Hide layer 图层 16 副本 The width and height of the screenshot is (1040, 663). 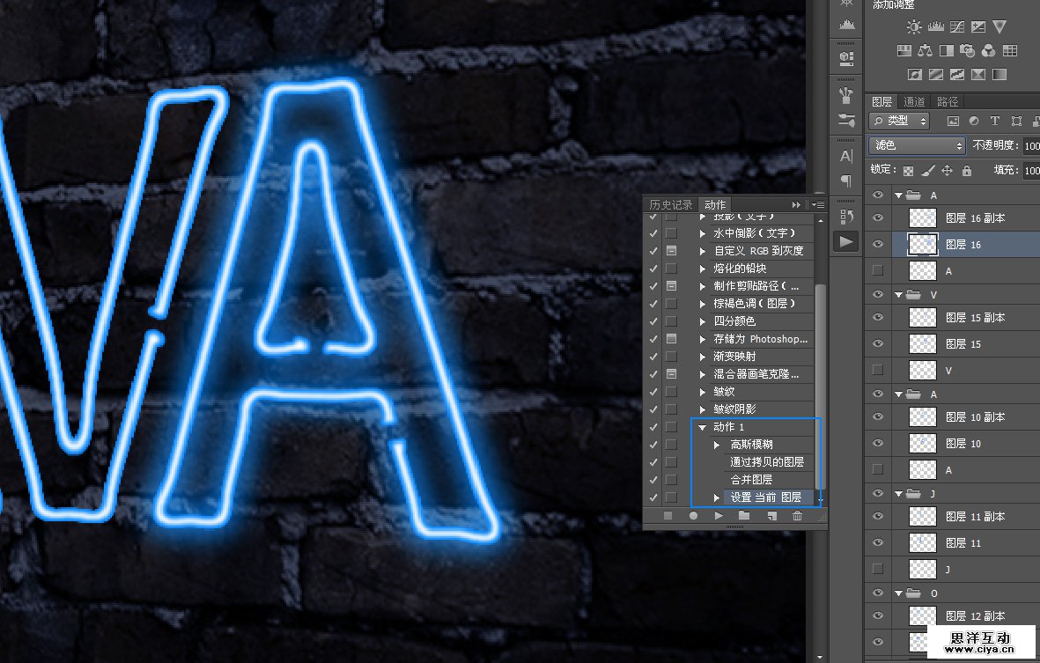point(877,217)
